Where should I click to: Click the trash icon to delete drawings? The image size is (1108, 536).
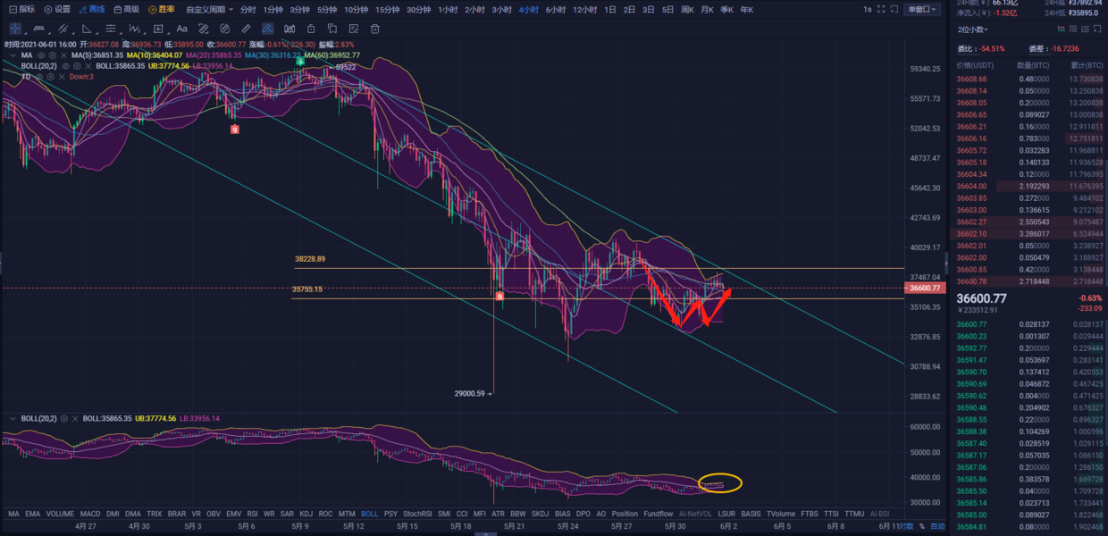[x=375, y=29]
